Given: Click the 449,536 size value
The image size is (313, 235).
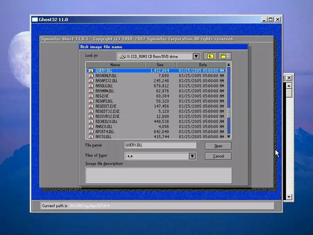Looking at the screenshot, I should (161, 121).
